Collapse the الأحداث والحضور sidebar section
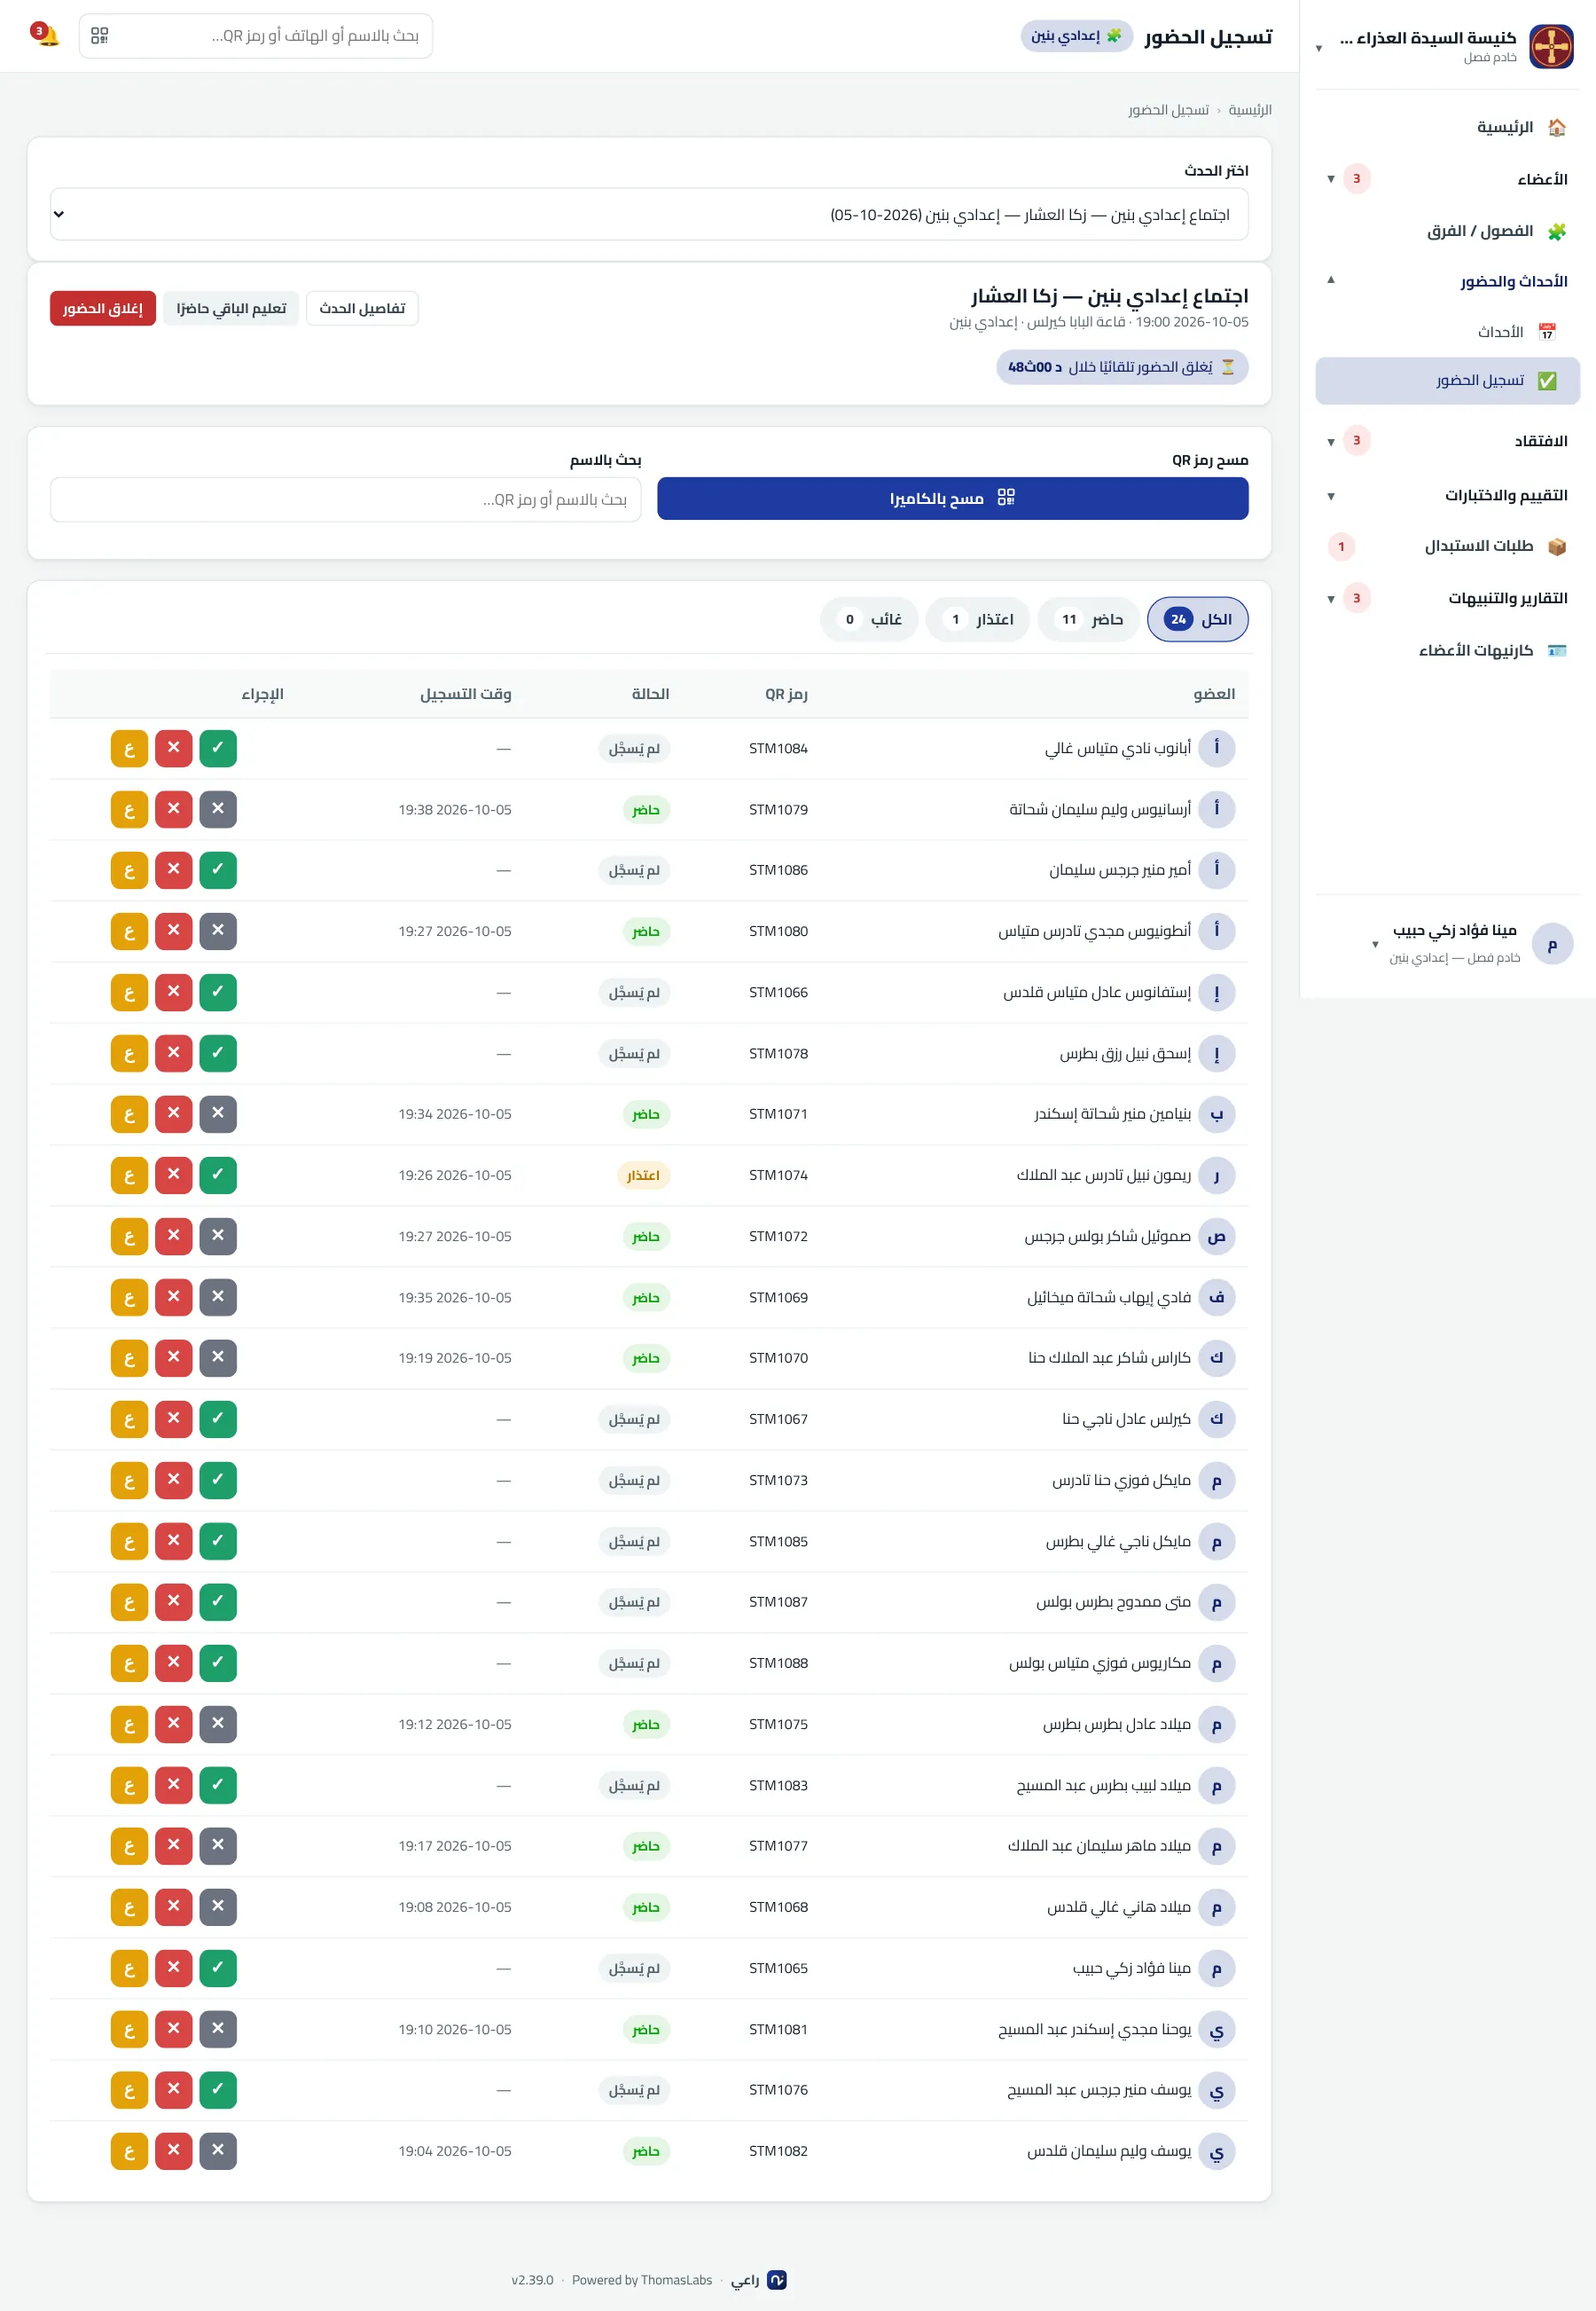Image resolution: width=1596 pixels, height=2311 pixels. click(x=1447, y=281)
